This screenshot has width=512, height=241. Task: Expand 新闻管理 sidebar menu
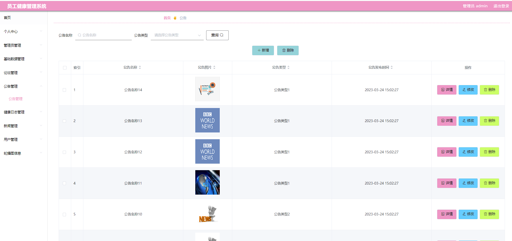point(24,126)
